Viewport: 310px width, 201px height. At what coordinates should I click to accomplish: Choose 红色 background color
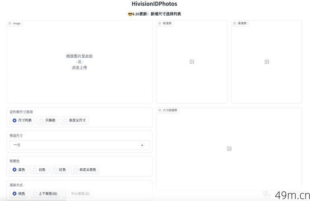tap(60, 170)
